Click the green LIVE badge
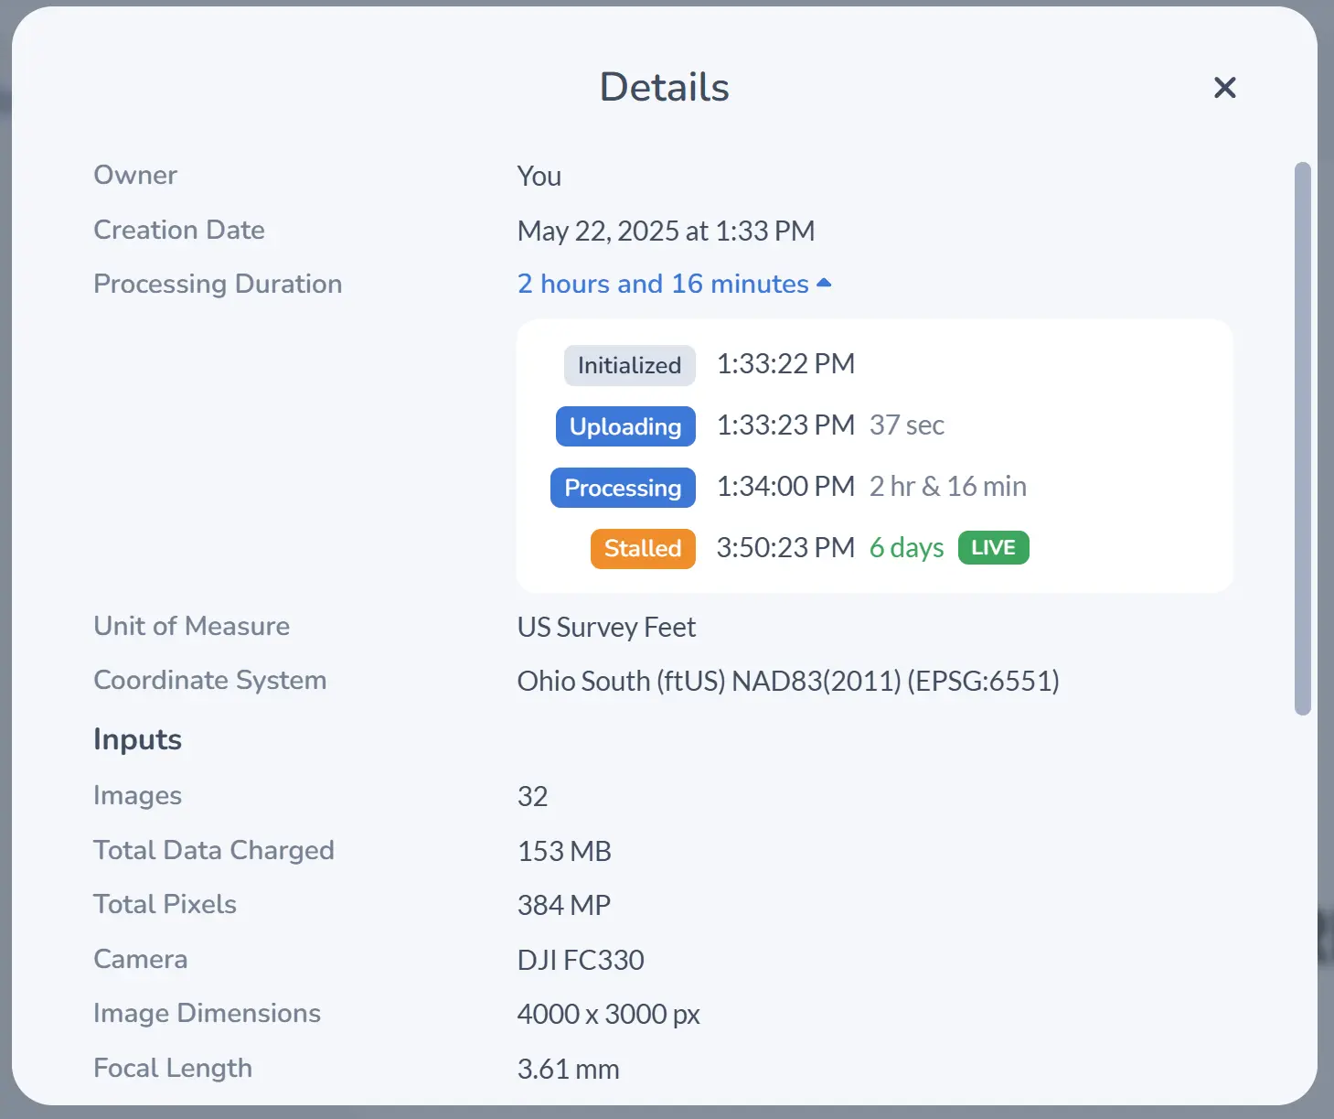The height and width of the screenshot is (1119, 1334). tap(993, 548)
